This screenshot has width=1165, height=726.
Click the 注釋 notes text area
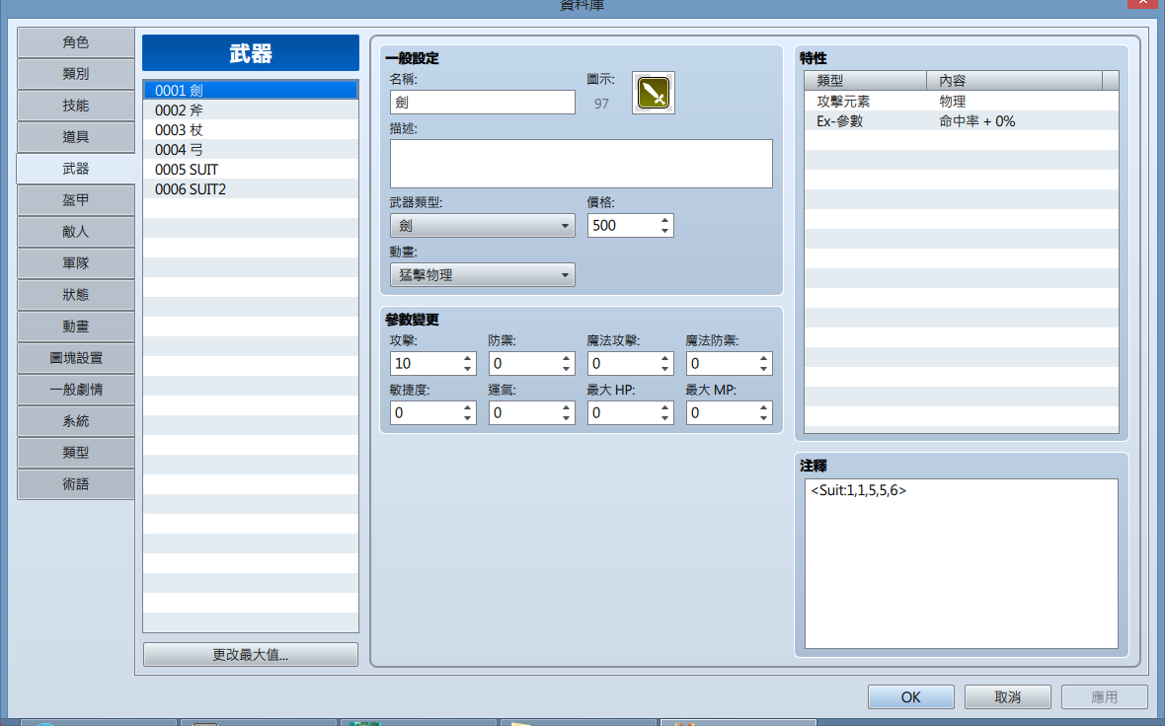(x=962, y=563)
